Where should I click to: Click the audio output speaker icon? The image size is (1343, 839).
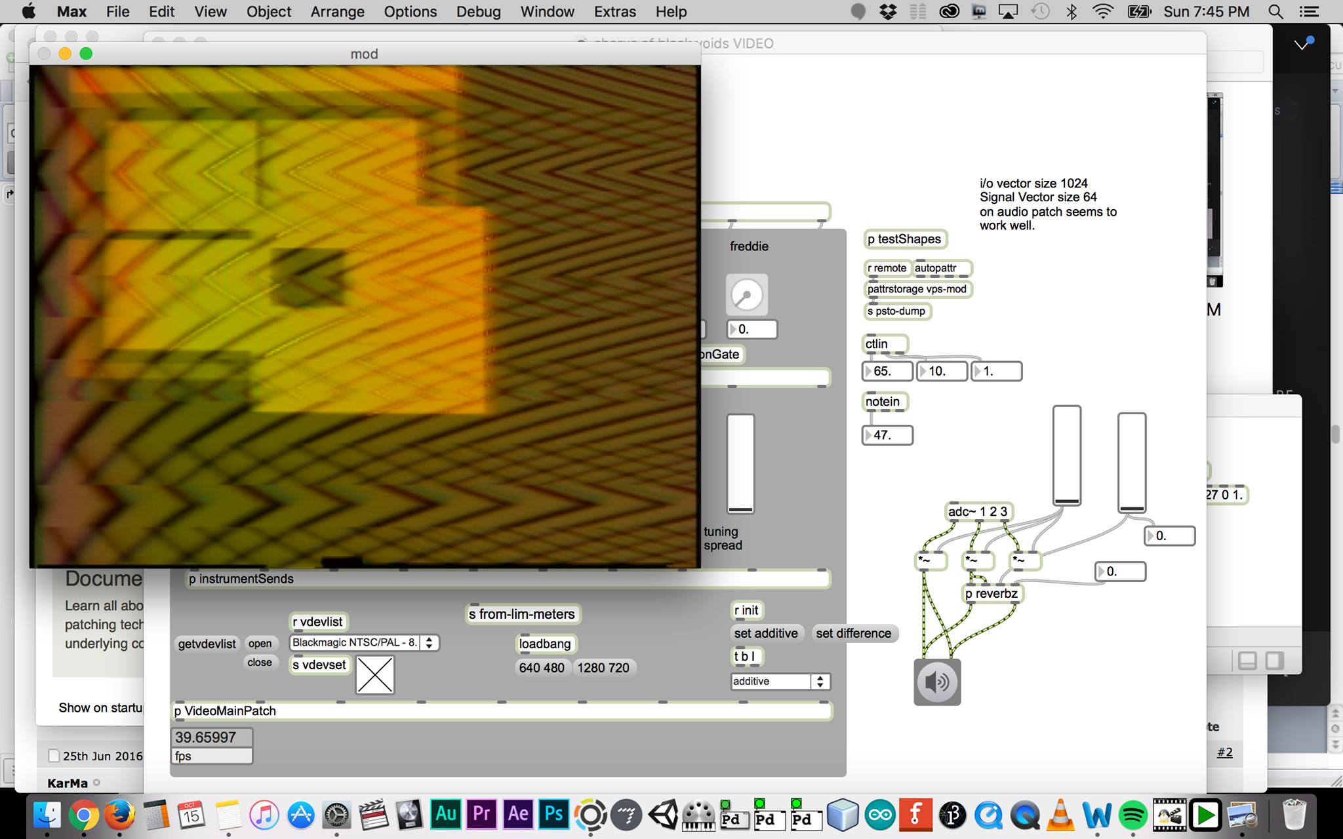937,682
